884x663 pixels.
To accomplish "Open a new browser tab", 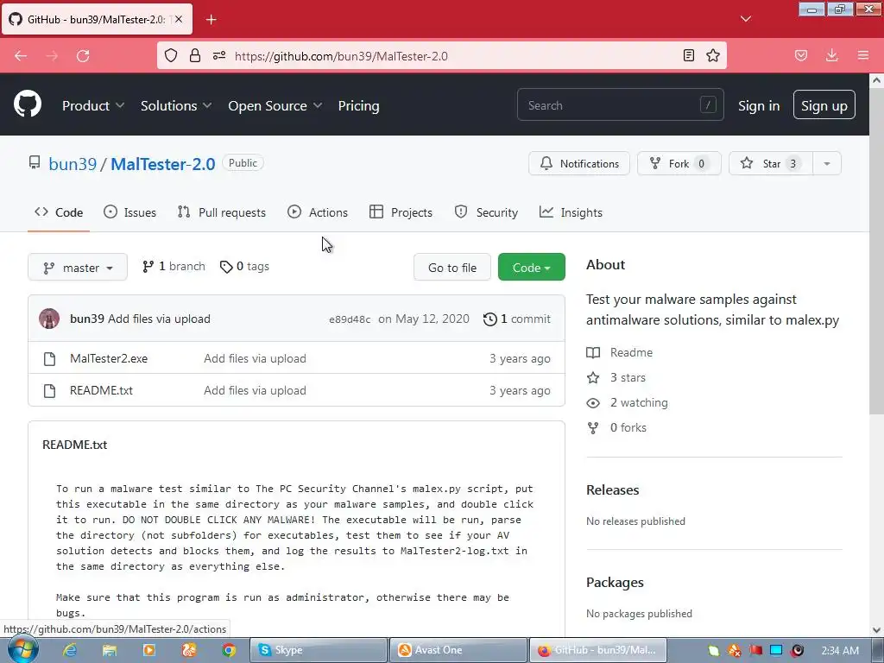I will coord(211,19).
